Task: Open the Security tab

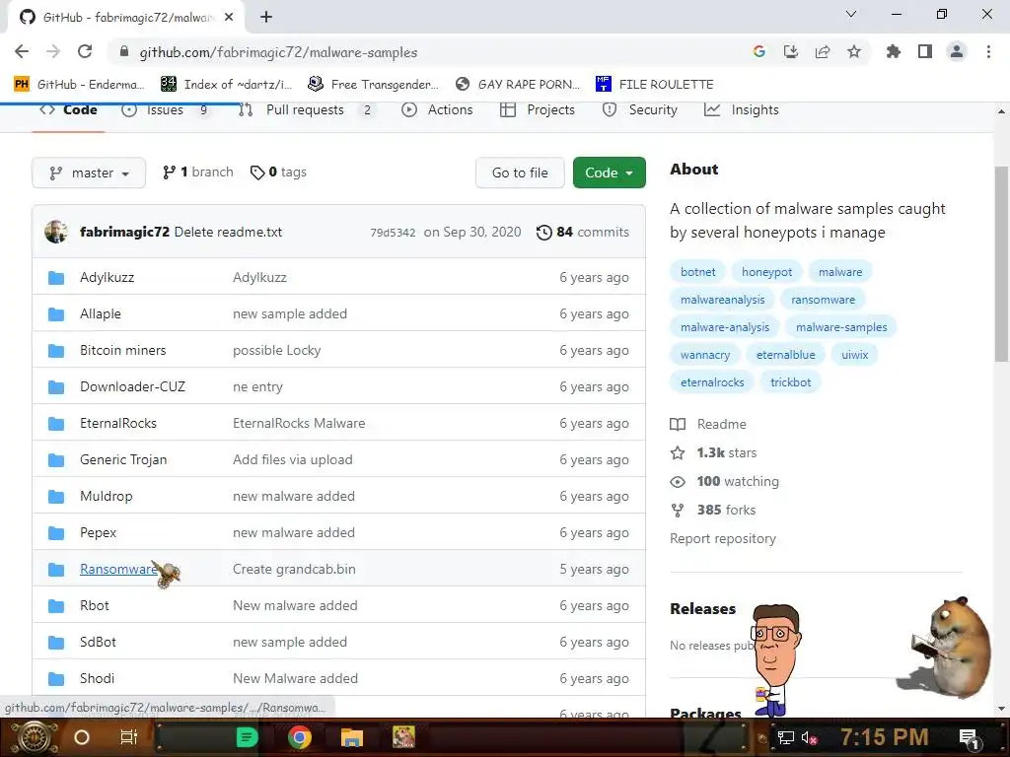Action: (x=639, y=110)
